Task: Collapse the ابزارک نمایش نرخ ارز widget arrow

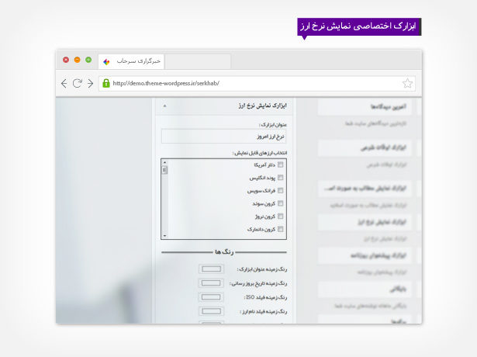Action: click(164, 105)
